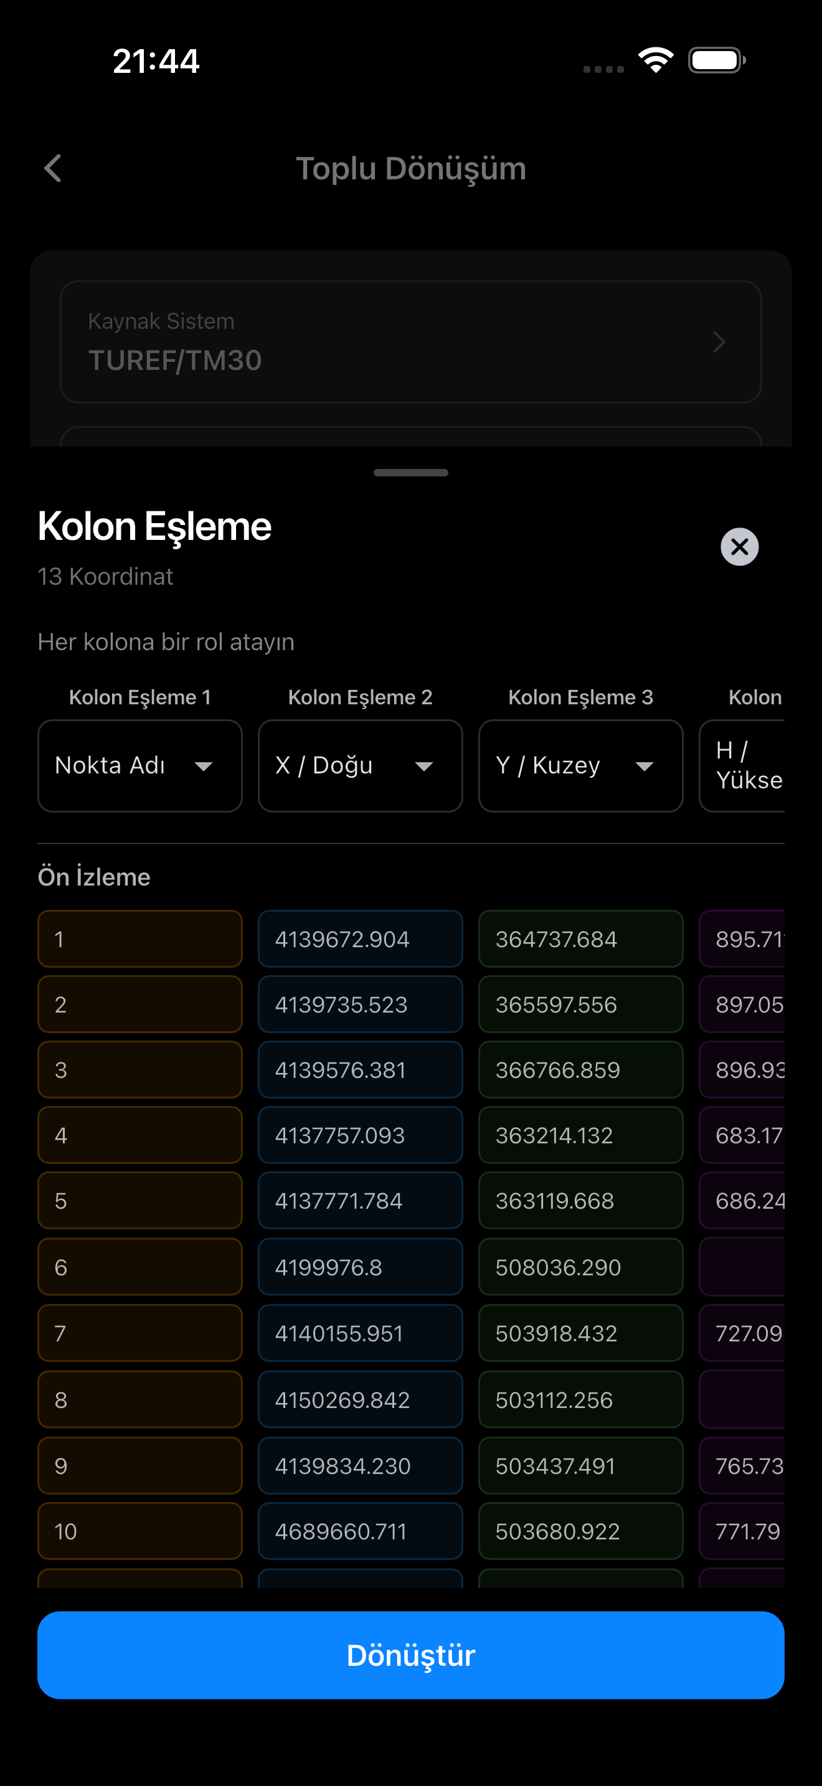The width and height of the screenshot is (822, 1786).
Task: Tap the Kaynak Sistem right chevron
Action: [x=719, y=341]
